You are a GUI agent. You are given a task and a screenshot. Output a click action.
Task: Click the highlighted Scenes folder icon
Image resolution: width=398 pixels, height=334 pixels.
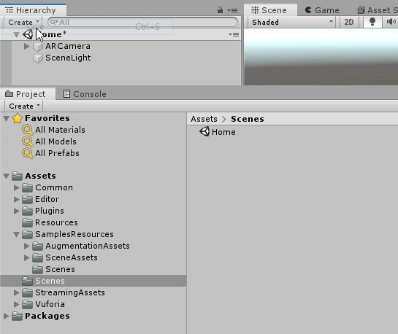[x=27, y=281]
